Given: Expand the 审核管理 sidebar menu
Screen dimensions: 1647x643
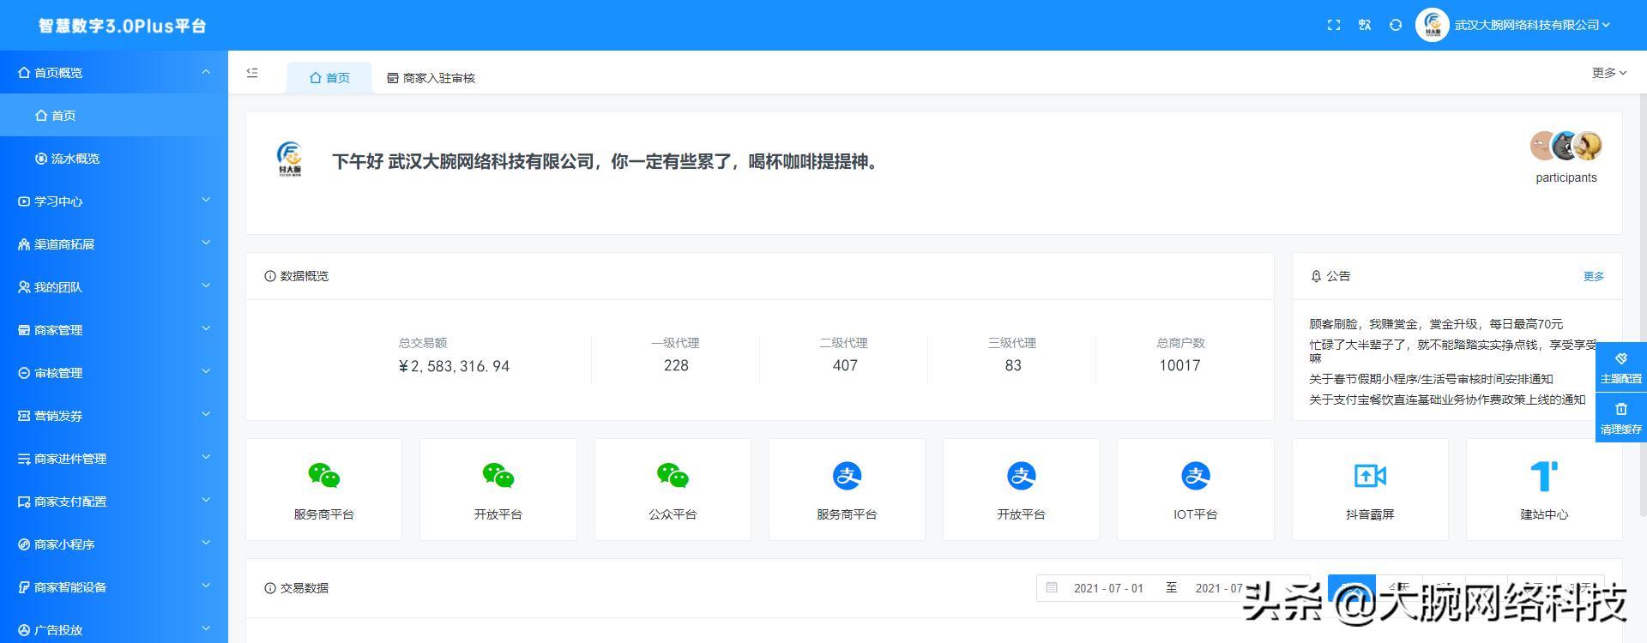Looking at the screenshot, I should coord(114,373).
